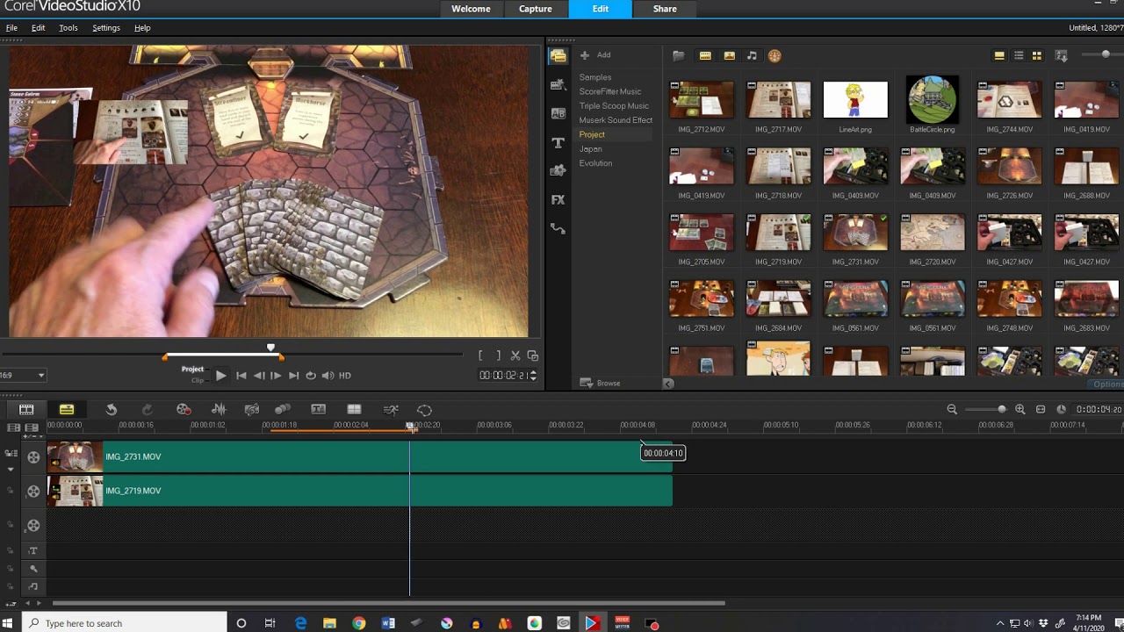Expand the track manager arrow
1124x632 pixels.
11,470
